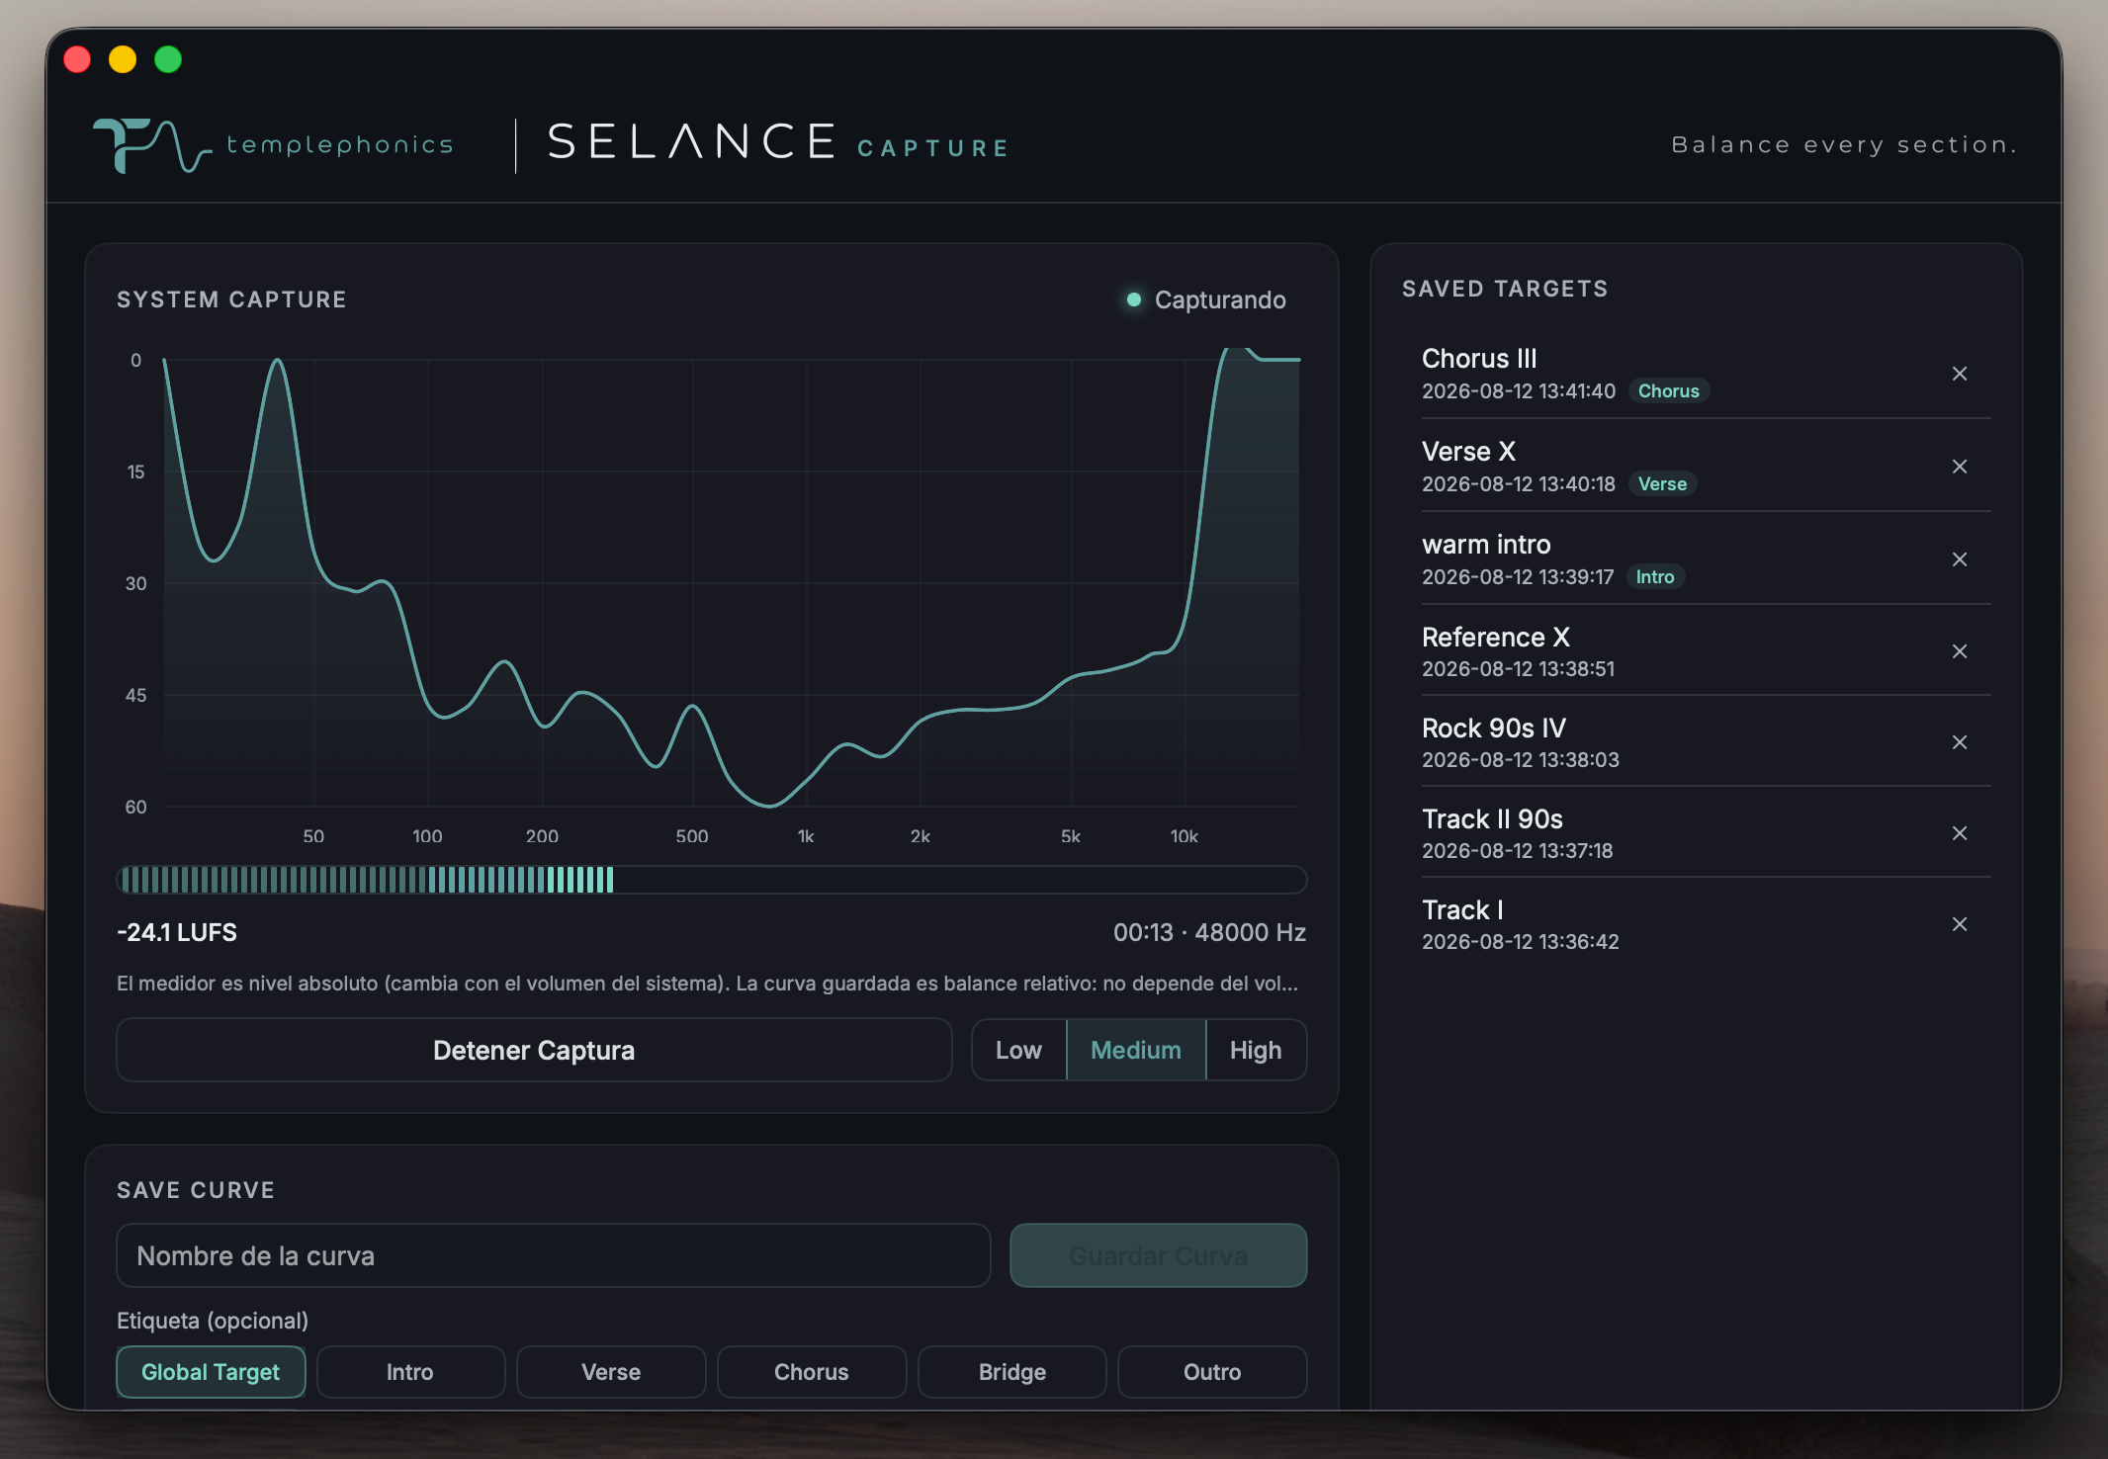
Task: Minimize the window with yellow button
Action: point(123,59)
